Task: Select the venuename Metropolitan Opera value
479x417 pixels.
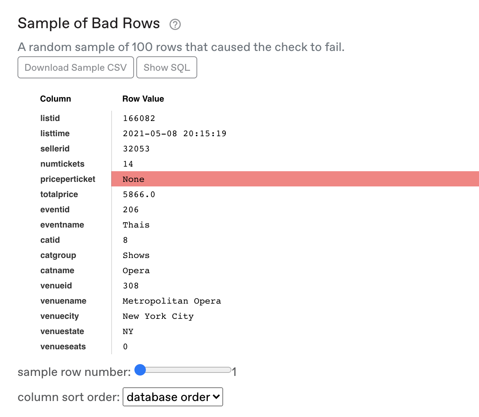Action: pyautogui.click(x=172, y=301)
